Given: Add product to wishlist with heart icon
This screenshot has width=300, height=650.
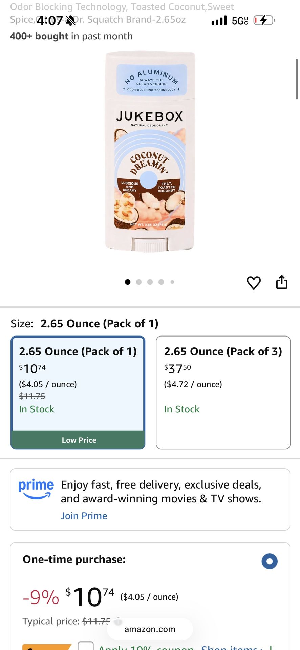Looking at the screenshot, I should [254, 283].
